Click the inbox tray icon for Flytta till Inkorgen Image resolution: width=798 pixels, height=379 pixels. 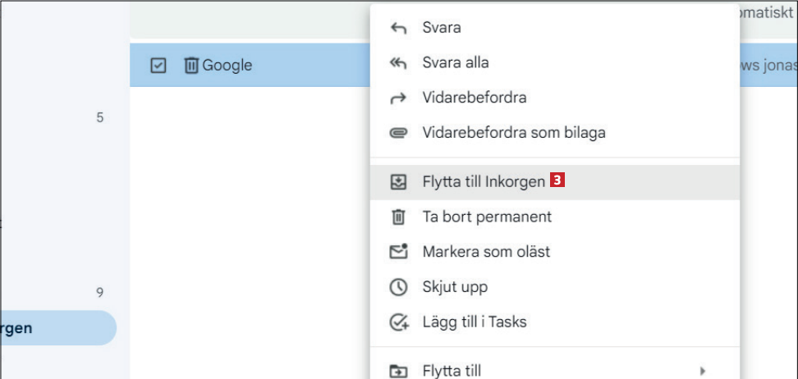(x=398, y=183)
